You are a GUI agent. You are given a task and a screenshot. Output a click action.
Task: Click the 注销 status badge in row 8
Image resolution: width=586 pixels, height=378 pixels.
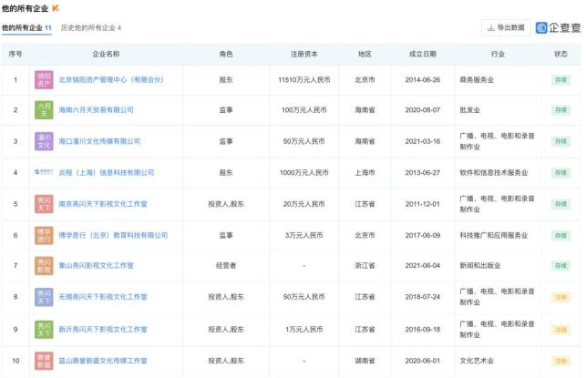click(x=560, y=297)
